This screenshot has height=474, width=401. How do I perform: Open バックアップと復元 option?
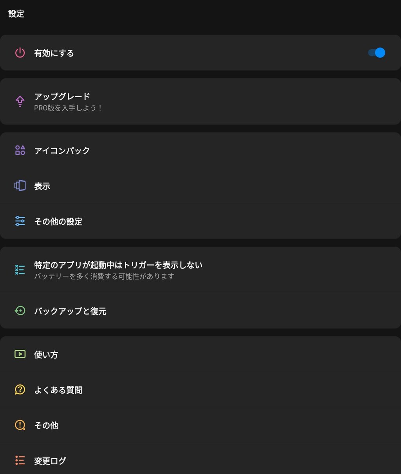(x=70, y=311)
